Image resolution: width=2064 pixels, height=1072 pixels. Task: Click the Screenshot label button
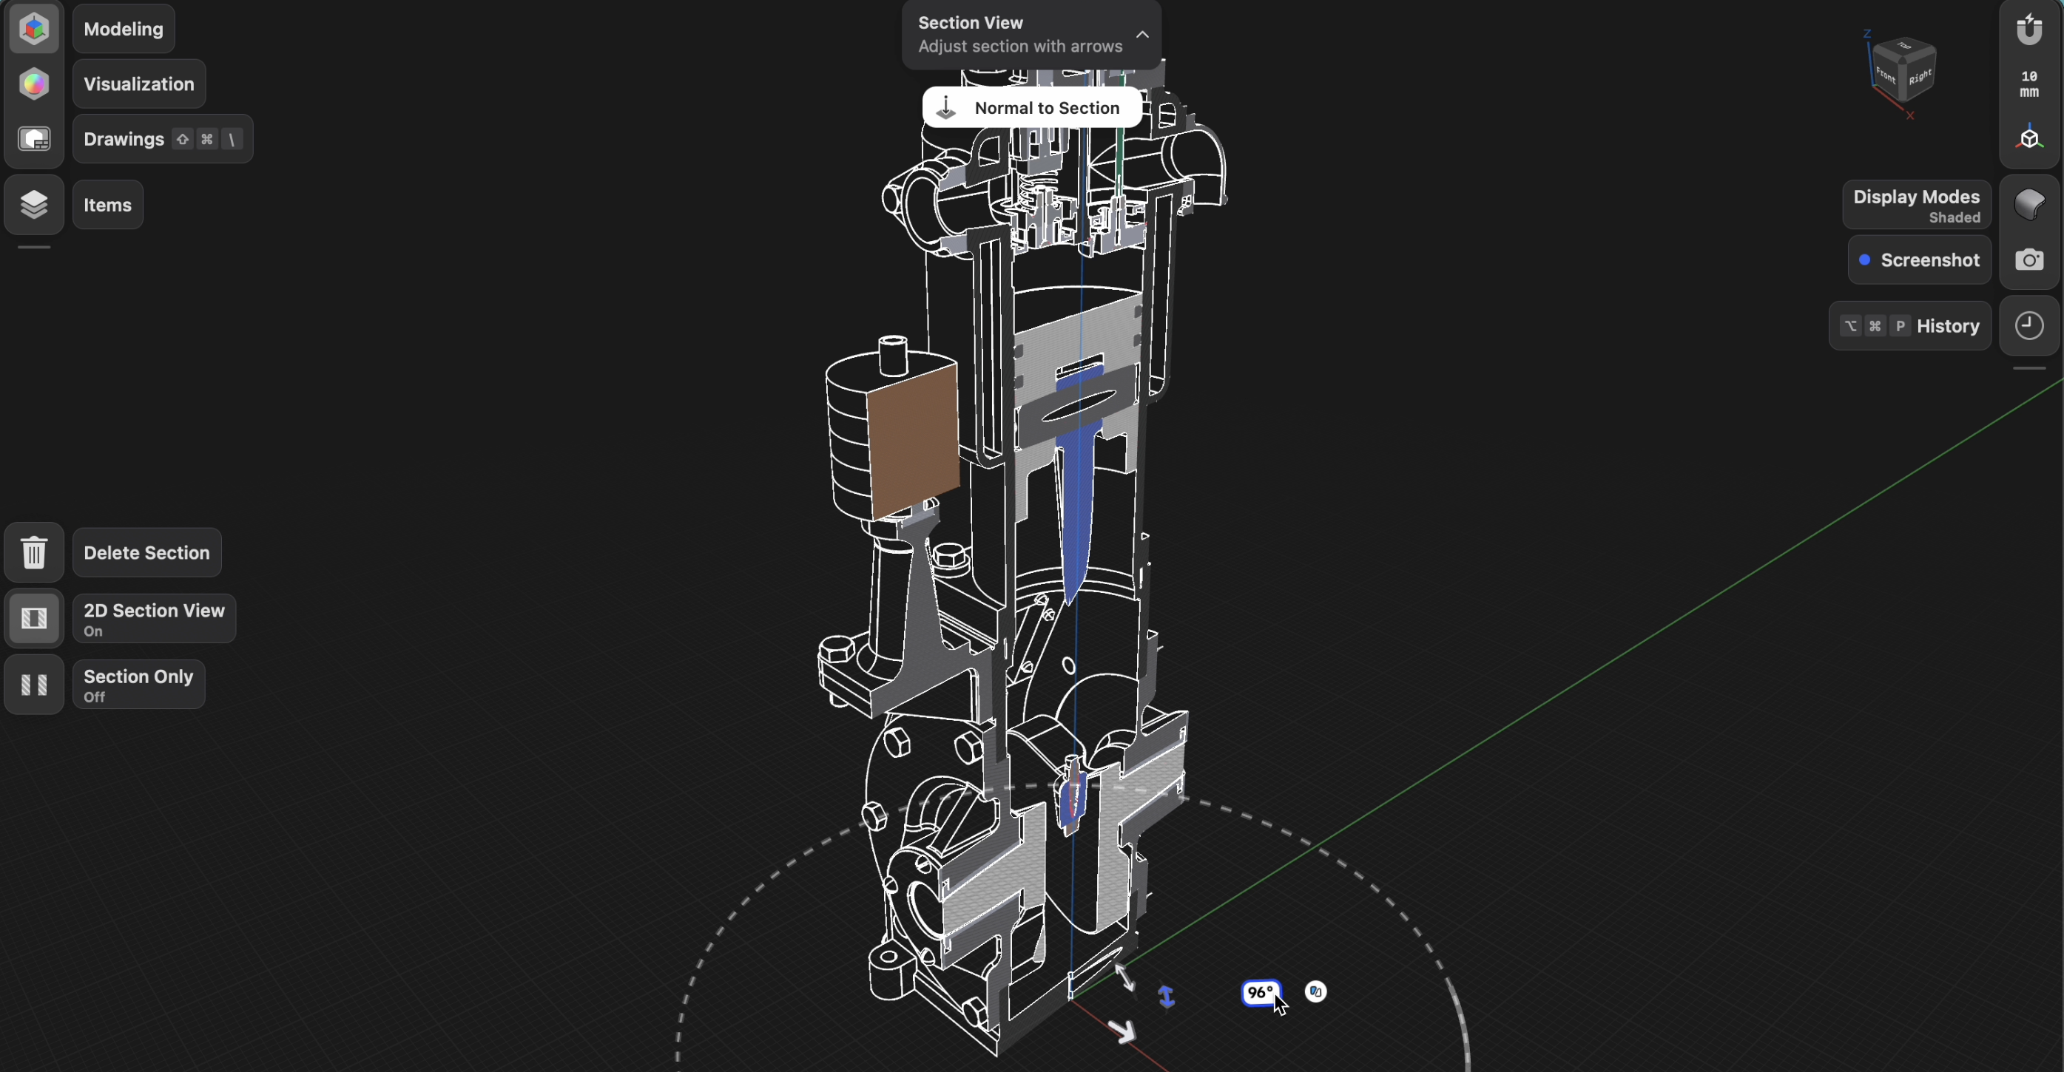[x=1919, y=260]
